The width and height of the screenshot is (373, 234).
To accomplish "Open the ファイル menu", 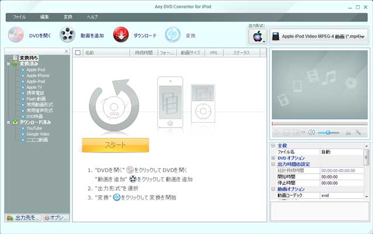I will (x=19, y=17).
